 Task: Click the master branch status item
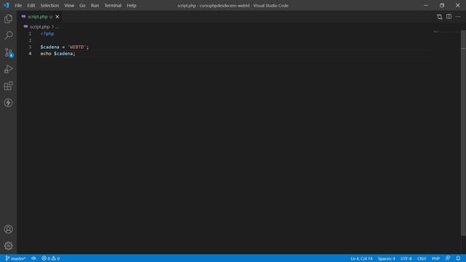[x=15, y=258]
